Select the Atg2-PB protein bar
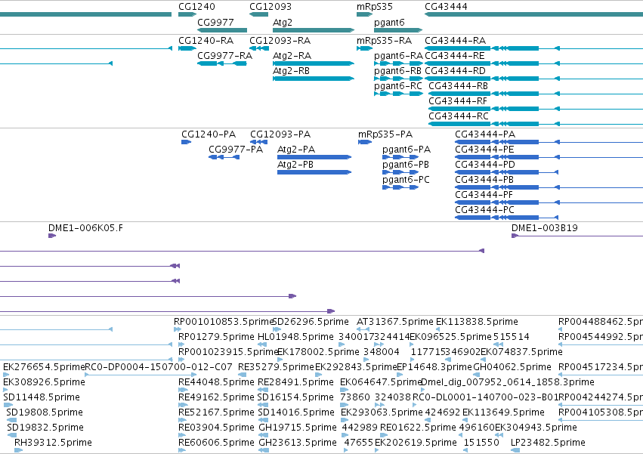Image resolution: width=643 pixels, height=454 pixels. pos(314,172)
